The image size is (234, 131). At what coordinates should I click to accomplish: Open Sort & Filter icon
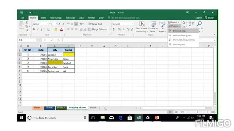[191, 23]
